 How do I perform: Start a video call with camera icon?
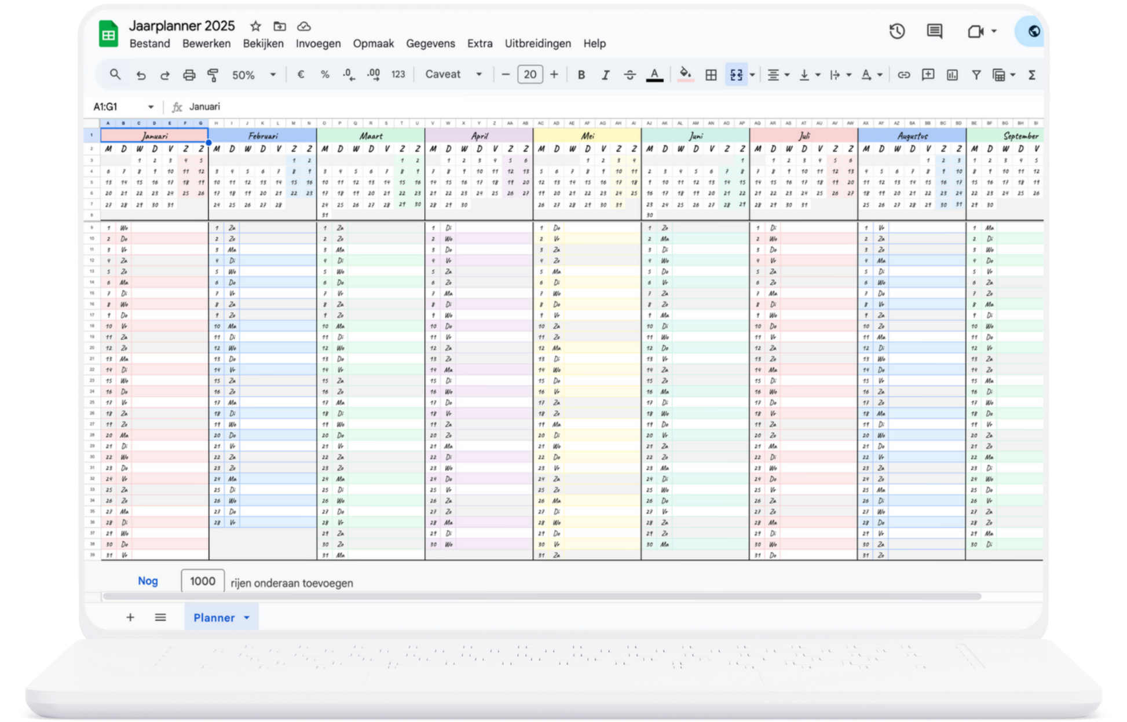coord(976,31)
